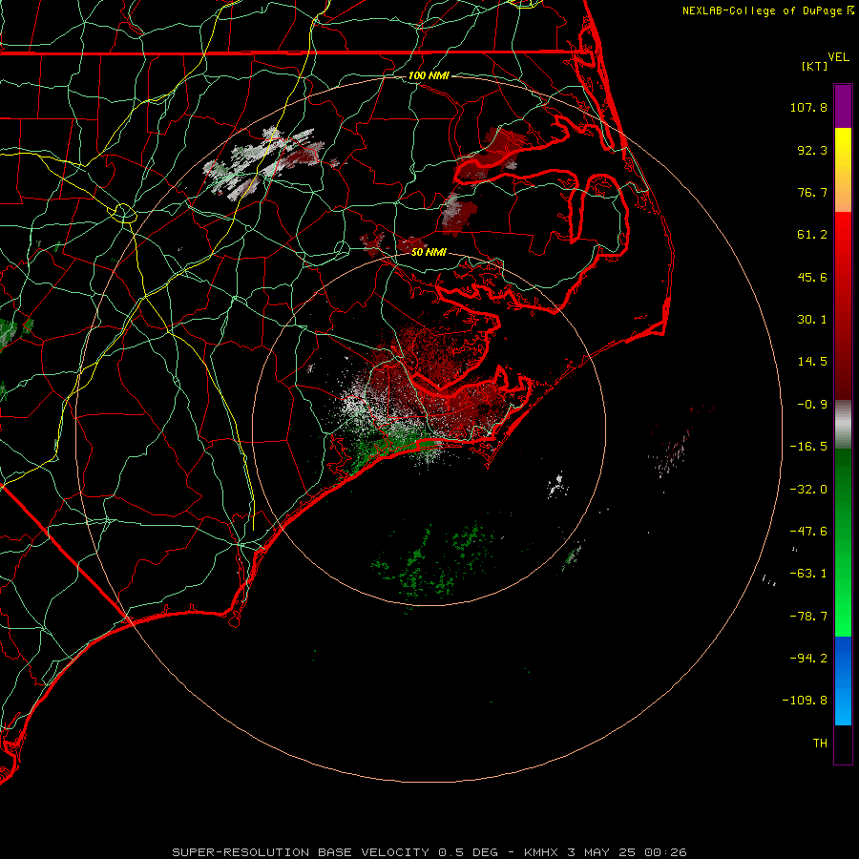Select the -32.0 legend value

808,490
